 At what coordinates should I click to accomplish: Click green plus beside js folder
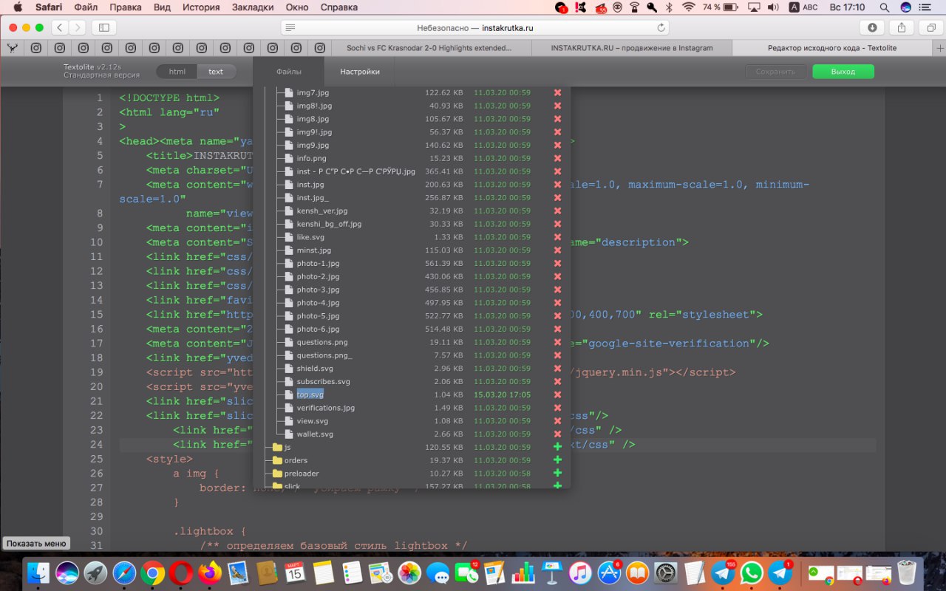click(x=557, y=447)
